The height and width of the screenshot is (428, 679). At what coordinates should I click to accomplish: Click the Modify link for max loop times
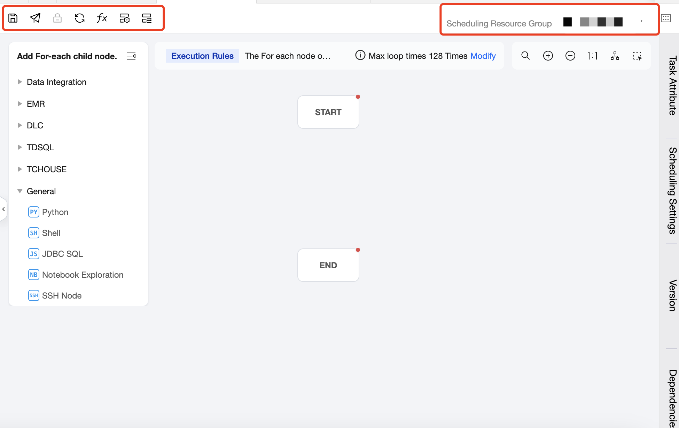[483, 56]
